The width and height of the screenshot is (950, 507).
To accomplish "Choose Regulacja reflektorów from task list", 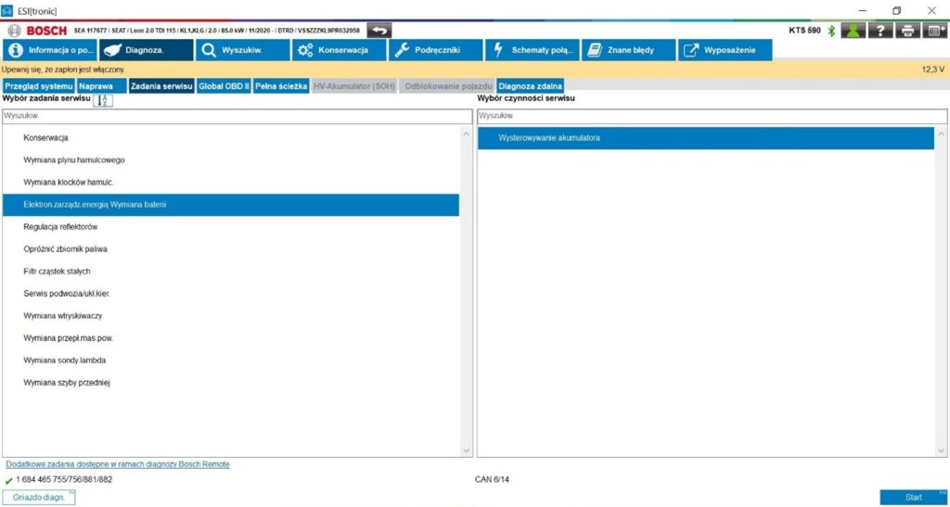I will click(61, 227).
